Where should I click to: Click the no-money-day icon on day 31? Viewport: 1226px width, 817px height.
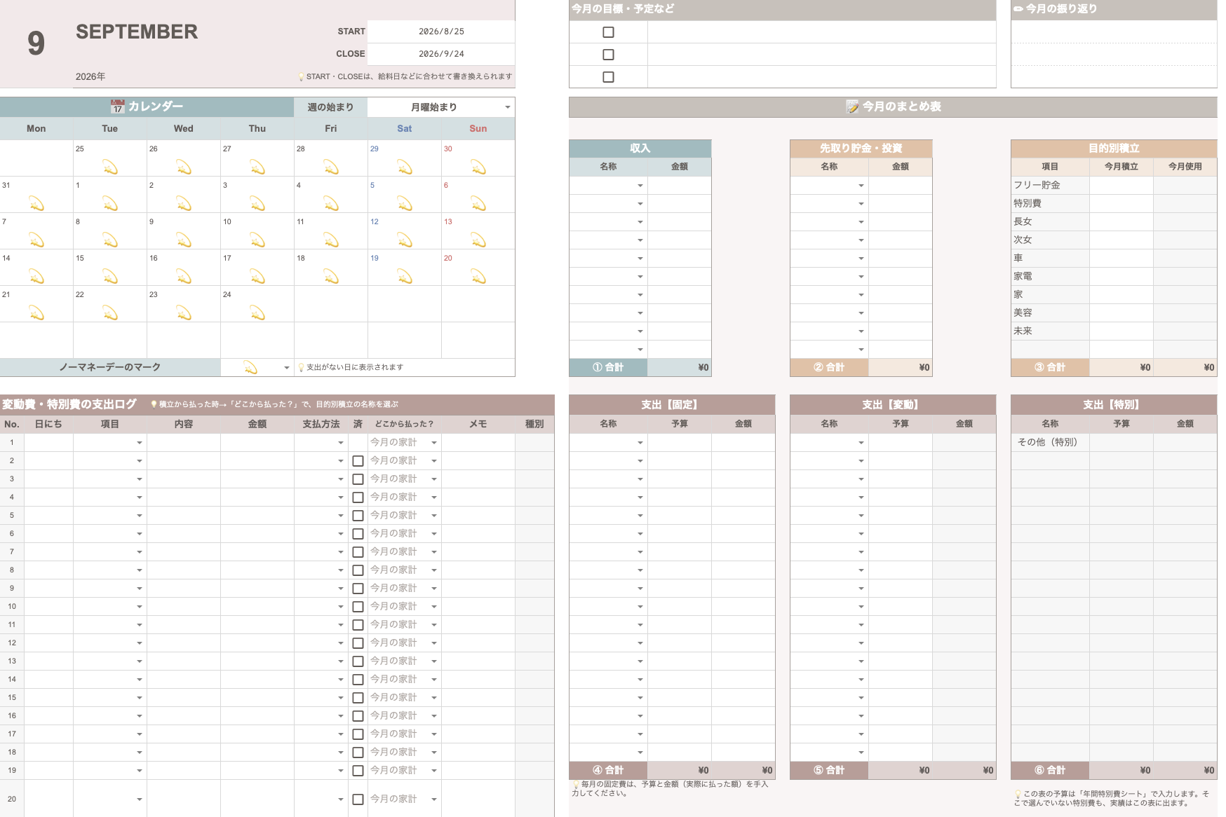pos(36,204)
